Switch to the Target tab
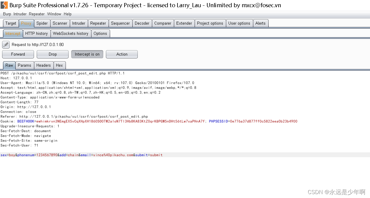The width and height of the screenshot is (370, 198). click(x=11, y=23)
